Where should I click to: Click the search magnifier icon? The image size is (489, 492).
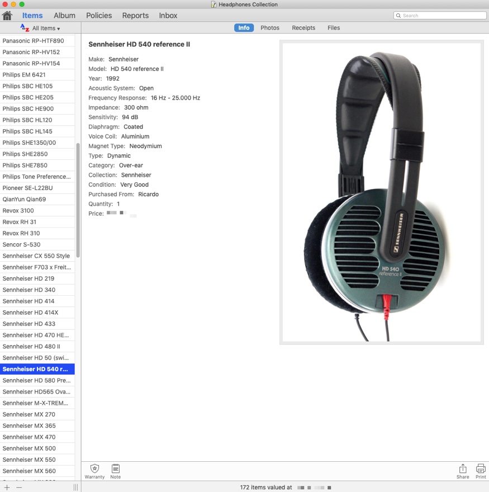(398, 16)
